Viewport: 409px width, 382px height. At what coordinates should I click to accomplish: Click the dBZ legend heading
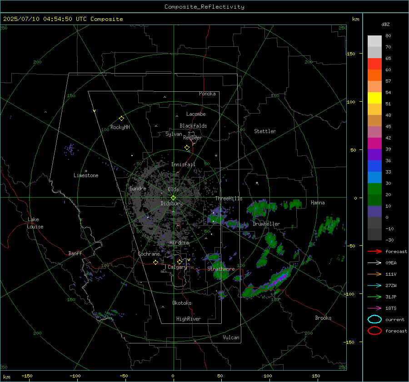tap(385, 24)
